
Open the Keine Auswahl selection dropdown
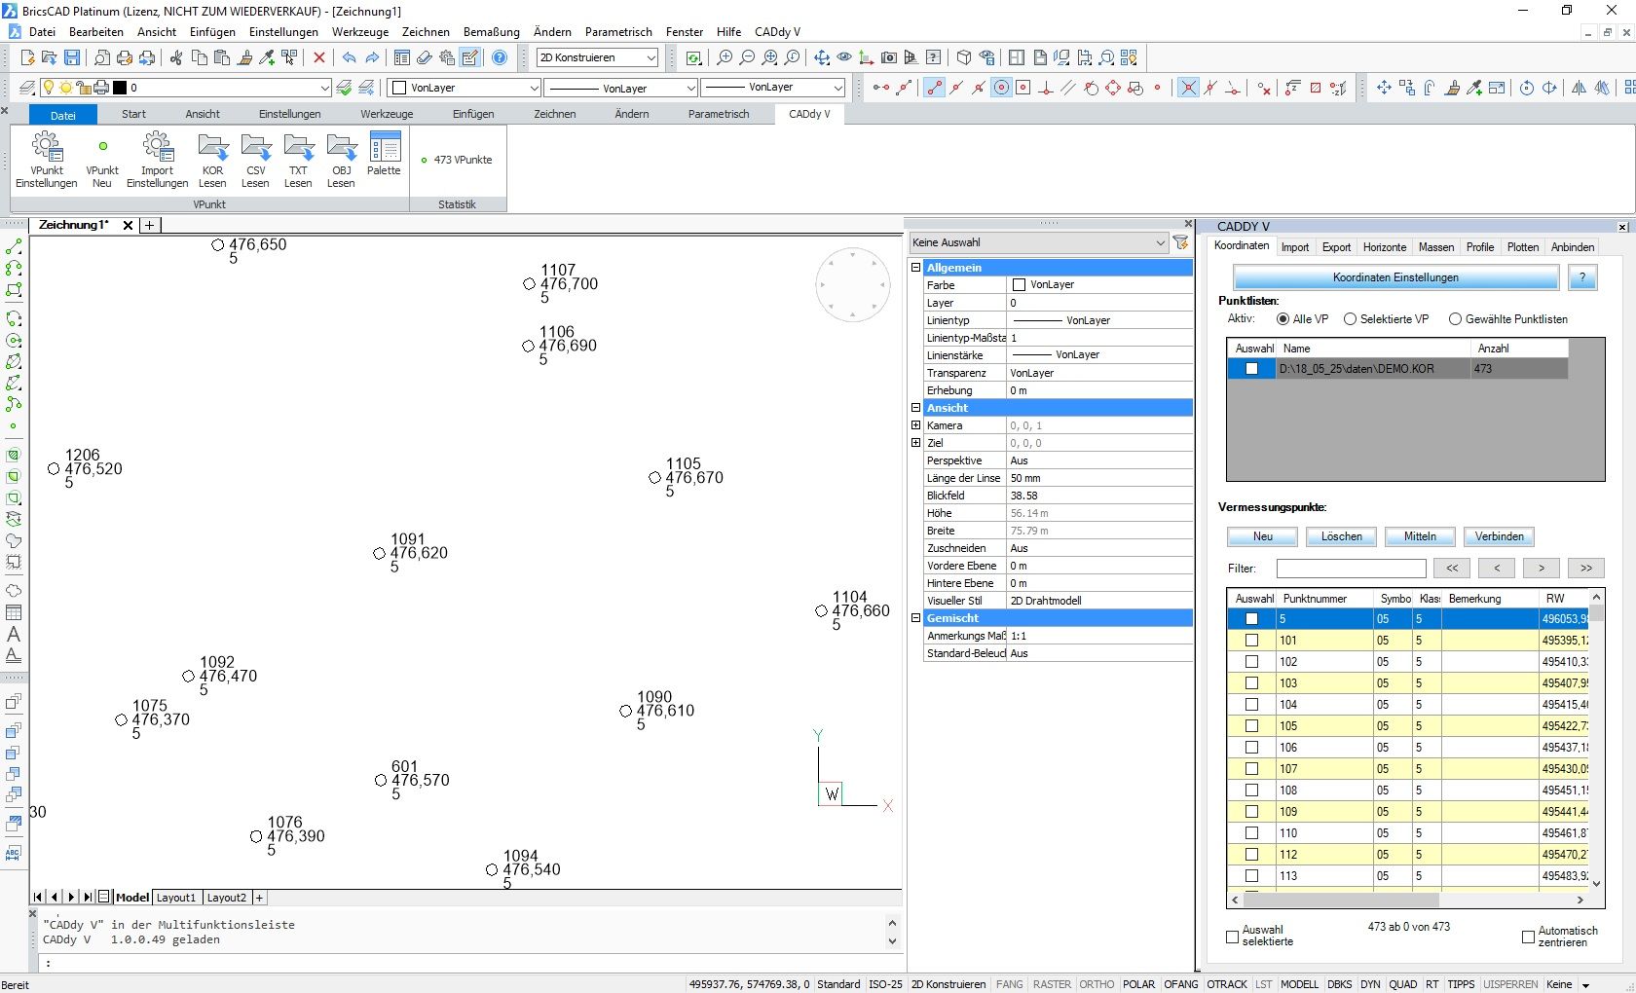[1159, 243]
